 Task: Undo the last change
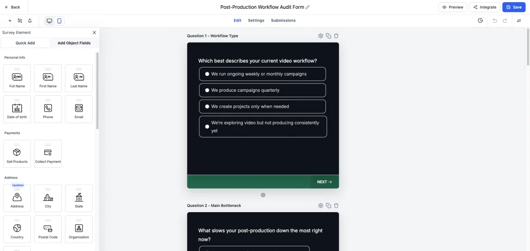click(x=495, y=21)
